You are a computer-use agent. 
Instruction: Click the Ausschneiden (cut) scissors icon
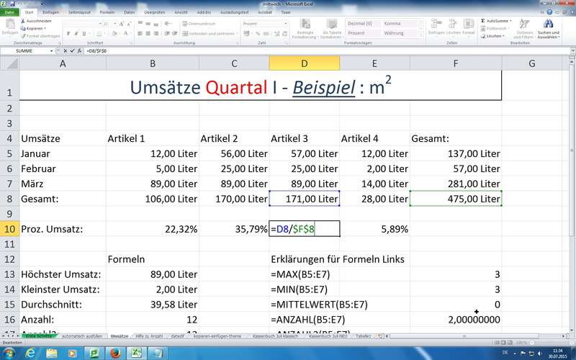coord(23,21)
